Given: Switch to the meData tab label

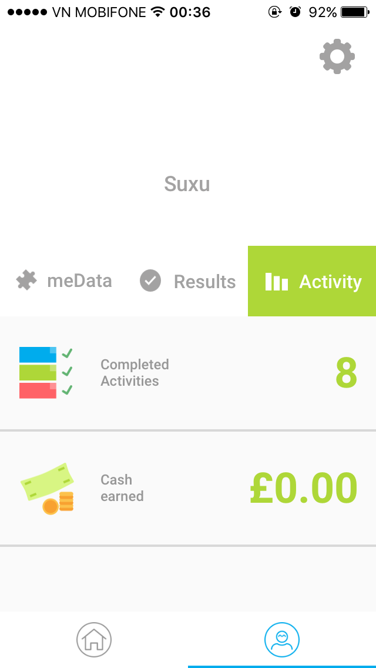Looking at the screenshot, I should click(x=79, y=281).
